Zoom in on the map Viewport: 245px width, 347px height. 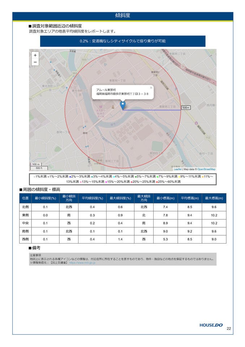point(35,55)
